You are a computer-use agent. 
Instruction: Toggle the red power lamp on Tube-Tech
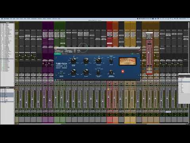click(x=123, y=71)
